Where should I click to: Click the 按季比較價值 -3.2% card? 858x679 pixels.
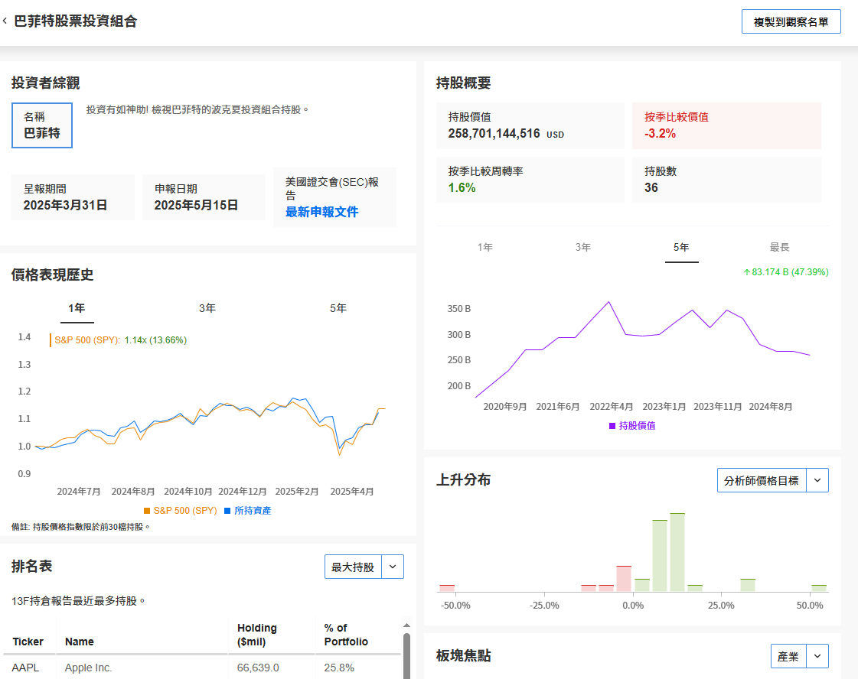pos(726,125)
